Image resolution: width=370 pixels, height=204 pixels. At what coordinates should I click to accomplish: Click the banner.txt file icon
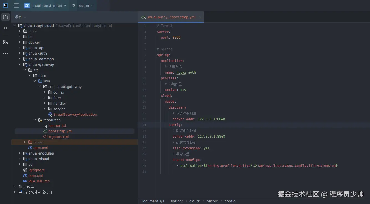pyautogui.click(x=45, y=125)
